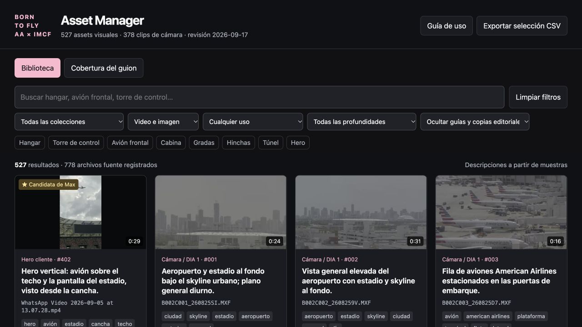Click the 'cancha' tag on Hero #402
The image size is (582, 327).
click(100, 324)
